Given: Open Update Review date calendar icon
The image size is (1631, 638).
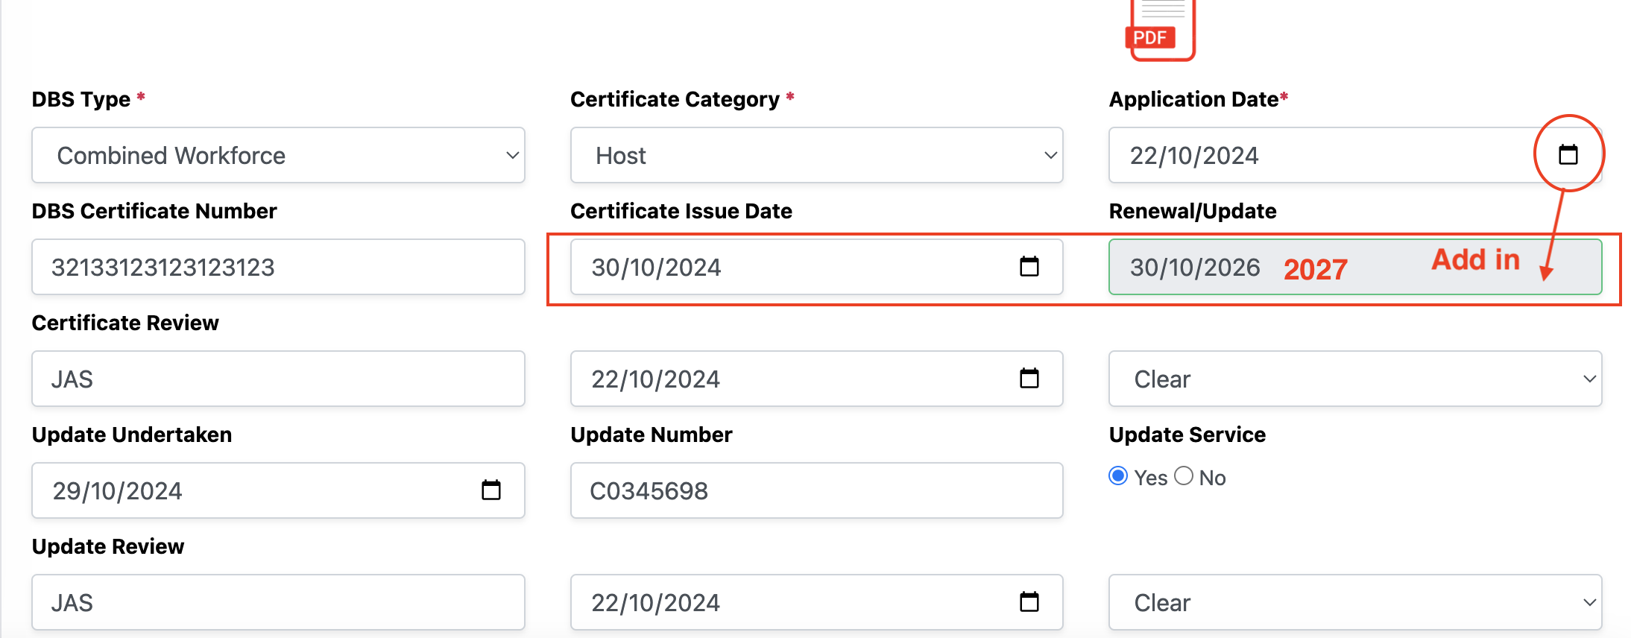Looking at the screenshot, I should tap(1029, 601).
